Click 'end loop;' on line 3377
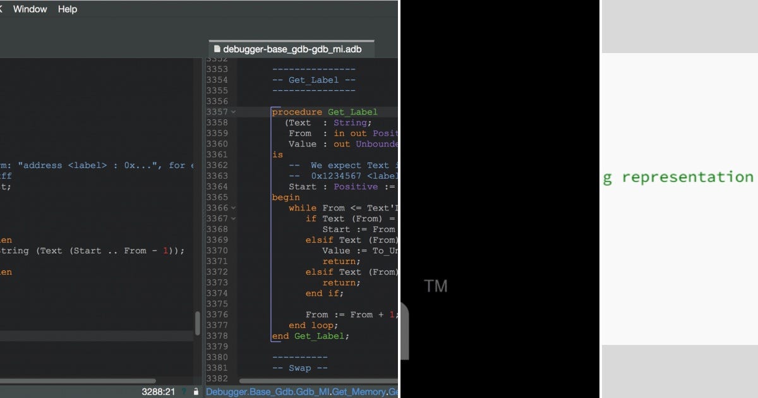This screenshot has height=398, width=758. click(314, 325)
